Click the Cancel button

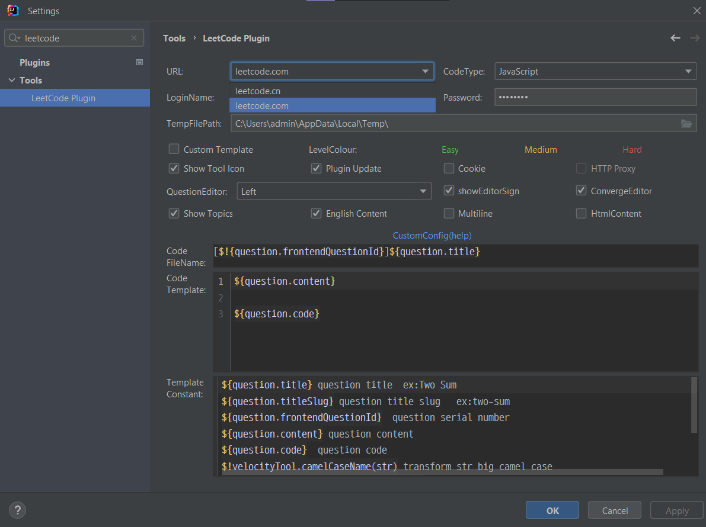pos(615,510)
